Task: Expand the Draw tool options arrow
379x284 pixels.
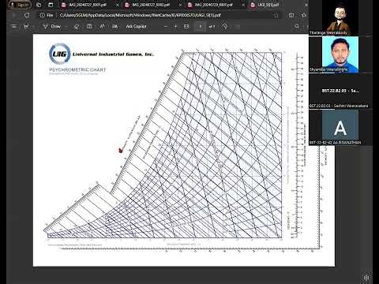Action: (x=66, y=27)
